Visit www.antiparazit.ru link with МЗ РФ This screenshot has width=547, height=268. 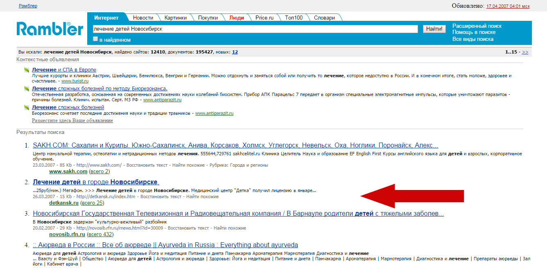[162, 100]
